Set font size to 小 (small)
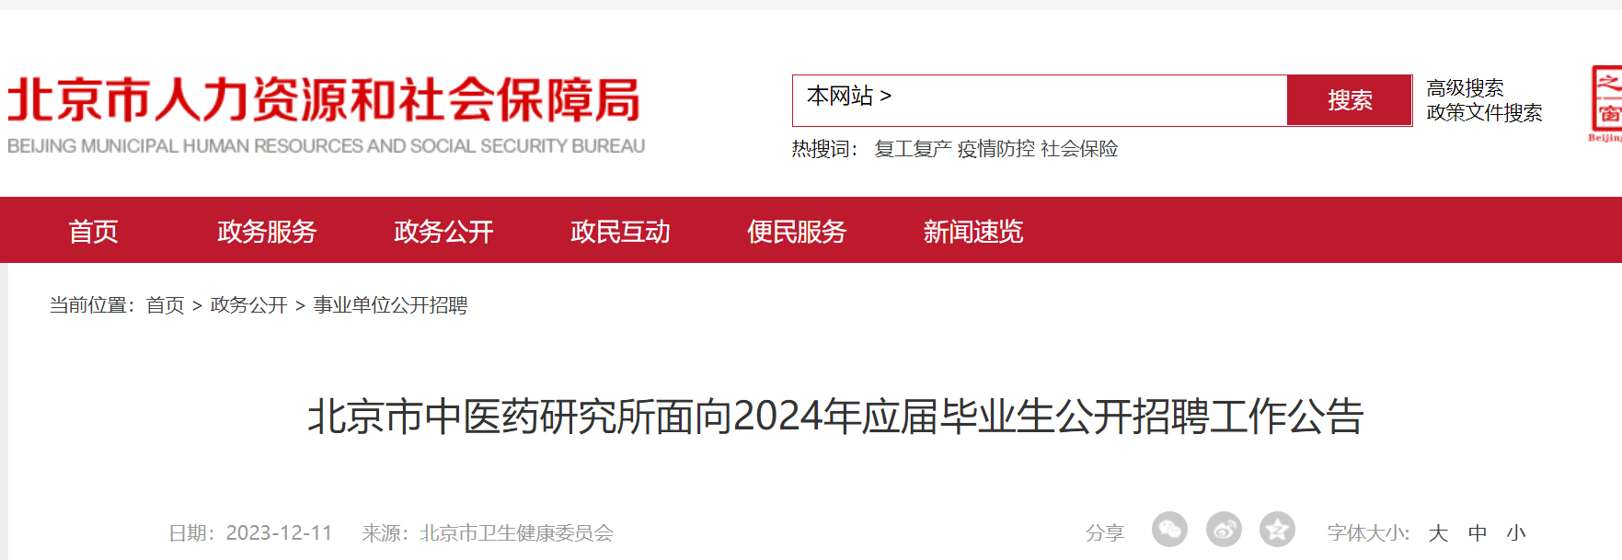 [1516, 533]
